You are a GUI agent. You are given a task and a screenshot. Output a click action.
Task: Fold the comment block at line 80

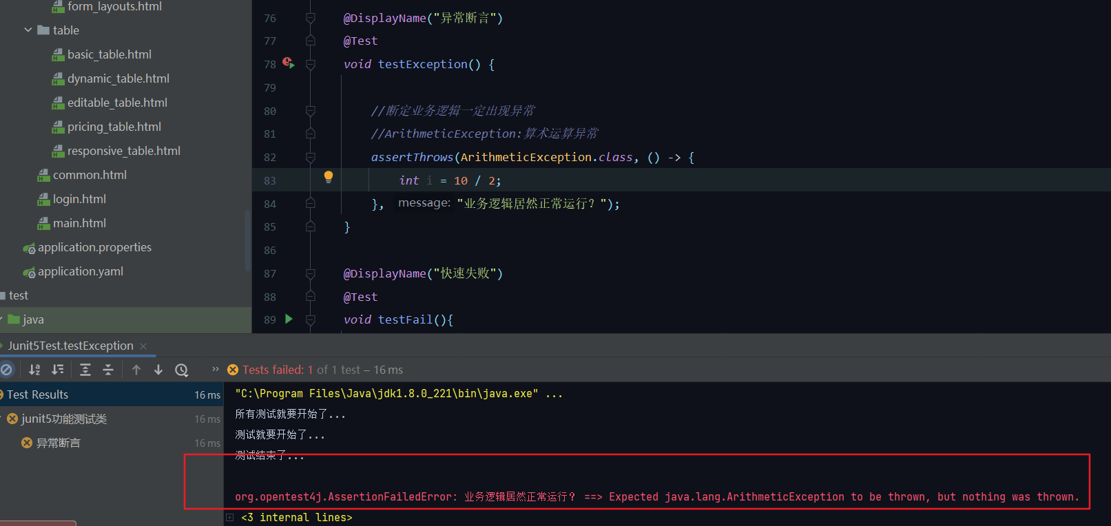click(311, 111)
